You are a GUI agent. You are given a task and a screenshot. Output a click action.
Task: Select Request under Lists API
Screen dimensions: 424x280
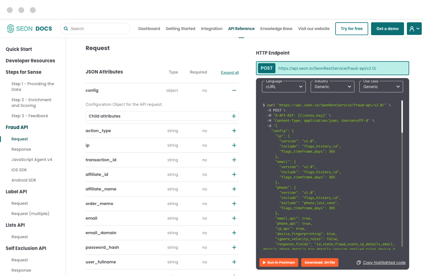coord(20,237)
